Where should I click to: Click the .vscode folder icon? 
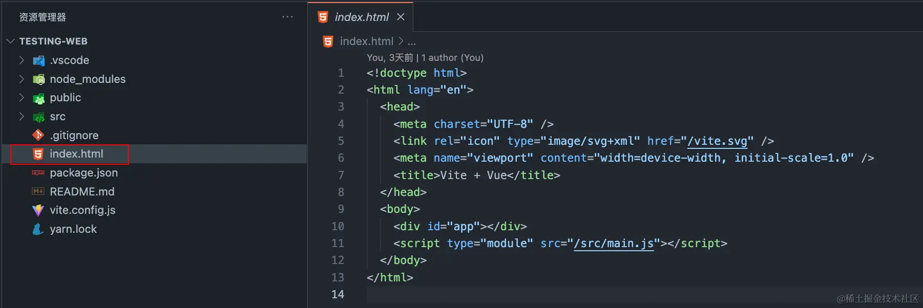(x=39, y=61)
